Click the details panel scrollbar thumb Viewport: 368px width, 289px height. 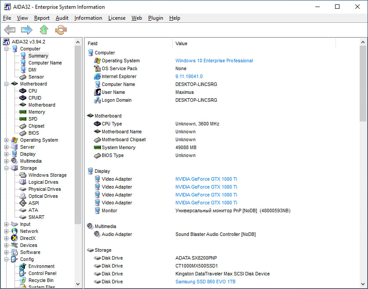[363, 83]
